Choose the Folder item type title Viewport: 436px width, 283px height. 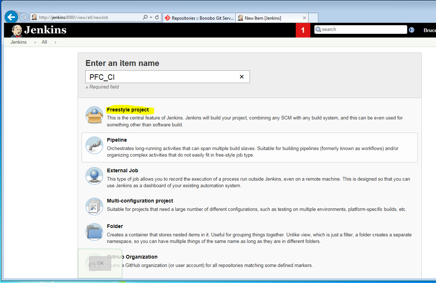[115, 226]
